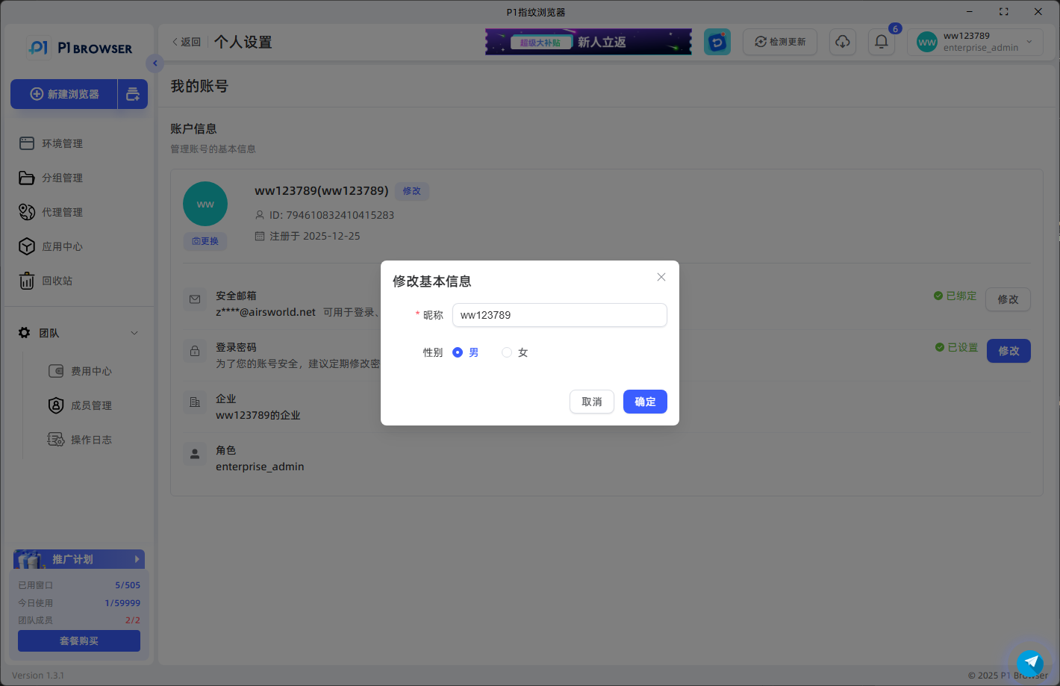
Task: Open the Telegram support icon at bottom right
Action: coord(1030,663)
